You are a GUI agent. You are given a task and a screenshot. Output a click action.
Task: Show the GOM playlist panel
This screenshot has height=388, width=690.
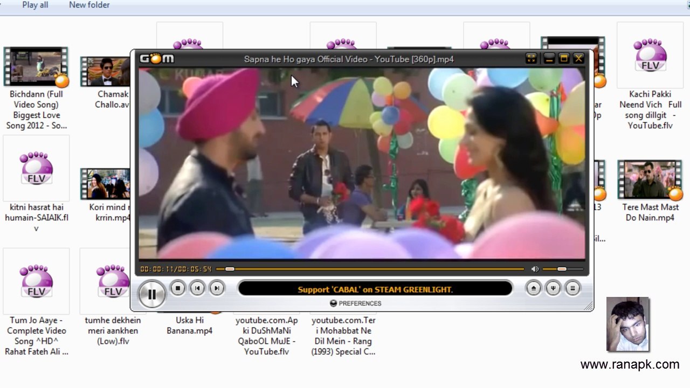click(572, 288)
